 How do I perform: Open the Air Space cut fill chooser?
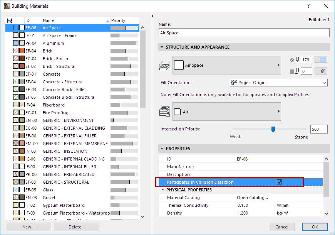(227, 65)
